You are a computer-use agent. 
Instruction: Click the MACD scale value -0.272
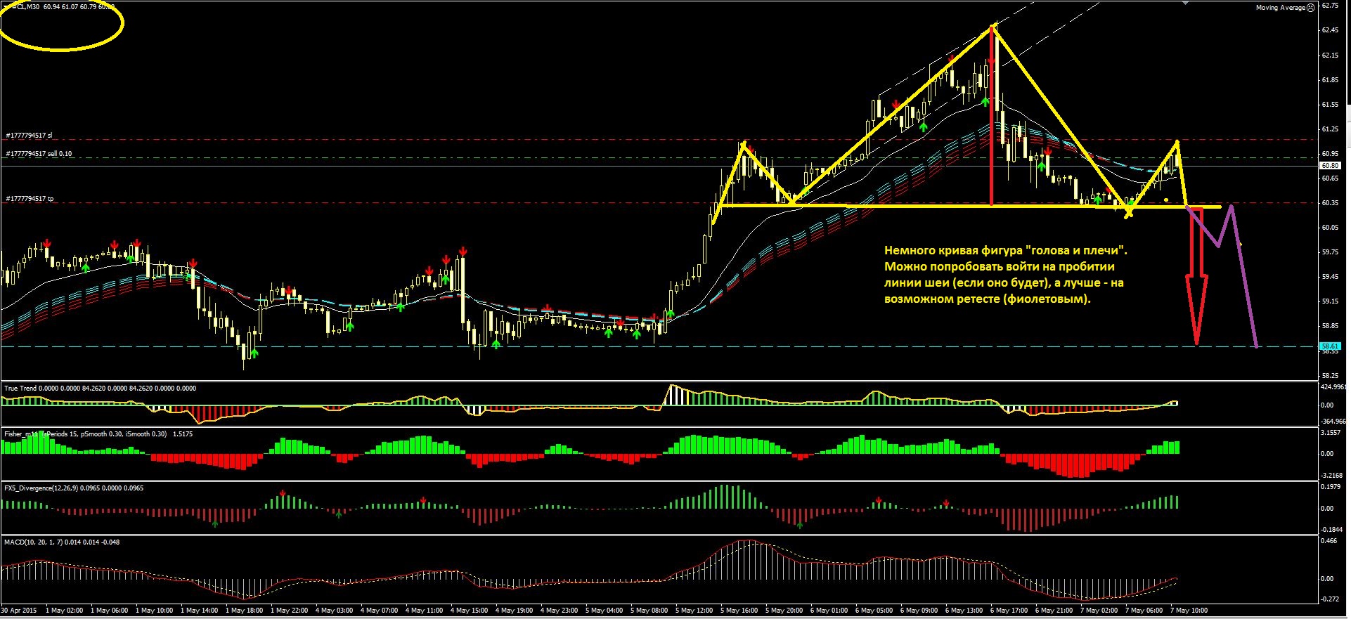click(x=1329, y=599)
